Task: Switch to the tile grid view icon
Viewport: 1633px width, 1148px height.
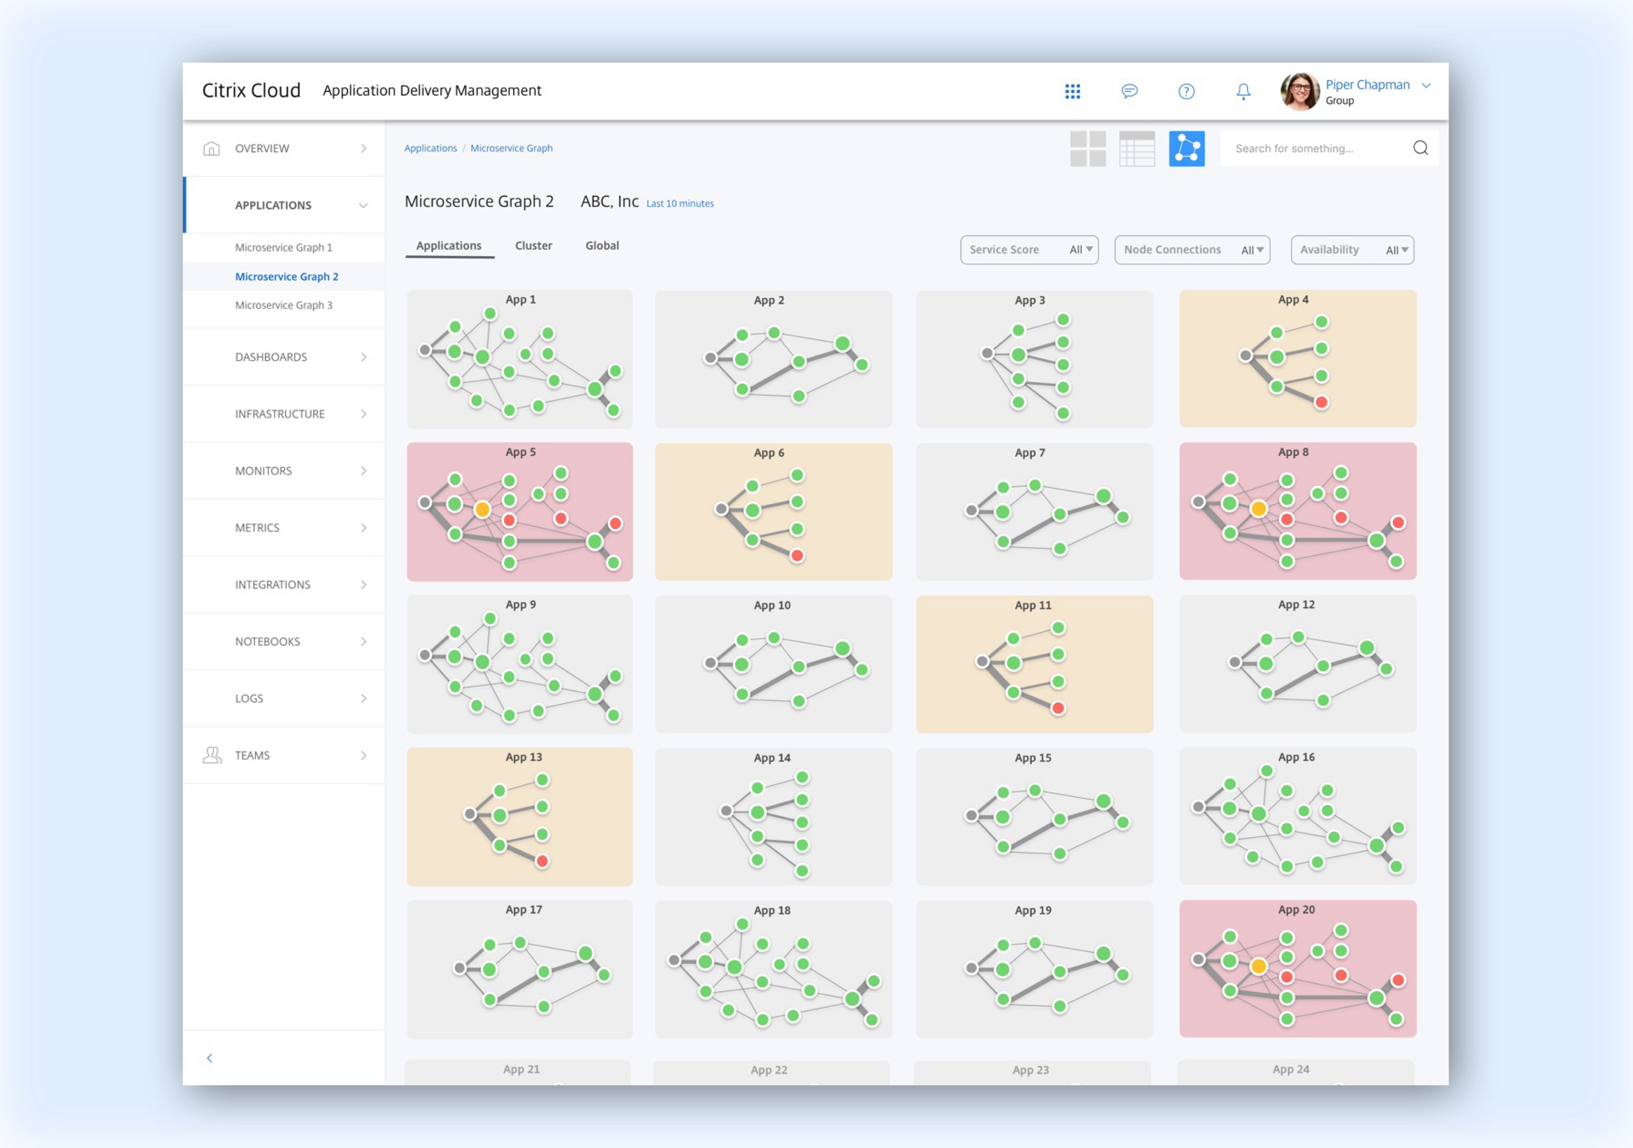Action: click(x=1087, y=149)
